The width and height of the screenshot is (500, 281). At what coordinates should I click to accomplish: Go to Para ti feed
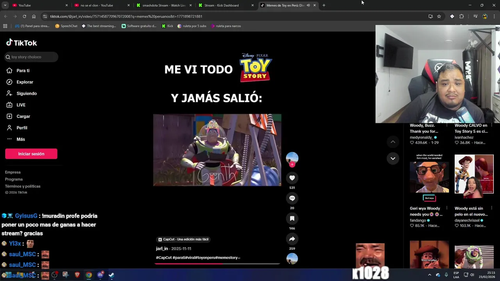pyautogui.click(x=18, y=71)
